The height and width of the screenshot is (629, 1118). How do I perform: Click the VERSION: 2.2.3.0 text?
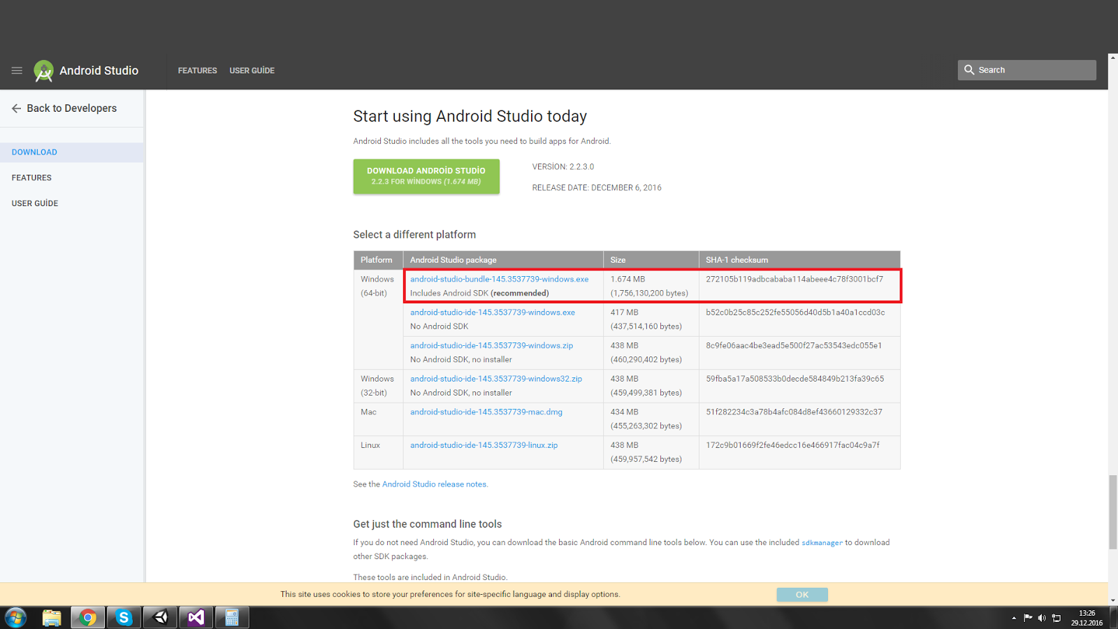[x=562, y=167]
